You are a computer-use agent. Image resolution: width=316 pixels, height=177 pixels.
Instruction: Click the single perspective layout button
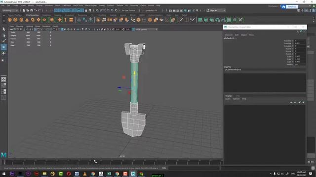(x=3, y=79)
